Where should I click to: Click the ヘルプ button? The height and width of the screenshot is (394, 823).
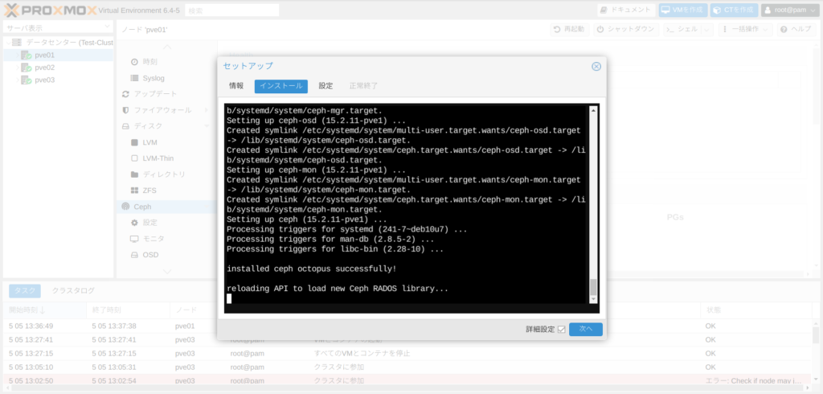tap(796, 30)
